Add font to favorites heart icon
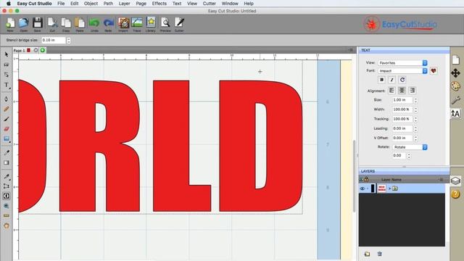 434,71
